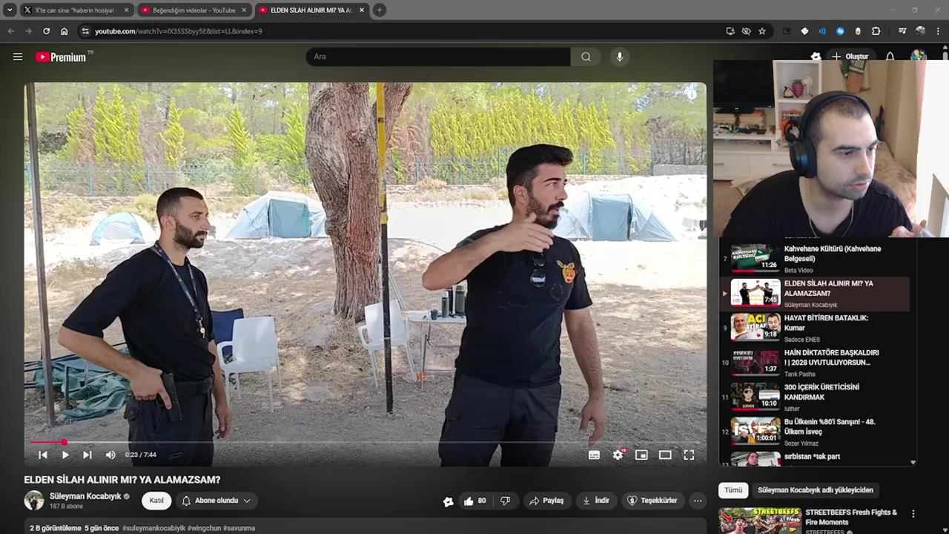Seek on the video progress bar

[363, 443]
